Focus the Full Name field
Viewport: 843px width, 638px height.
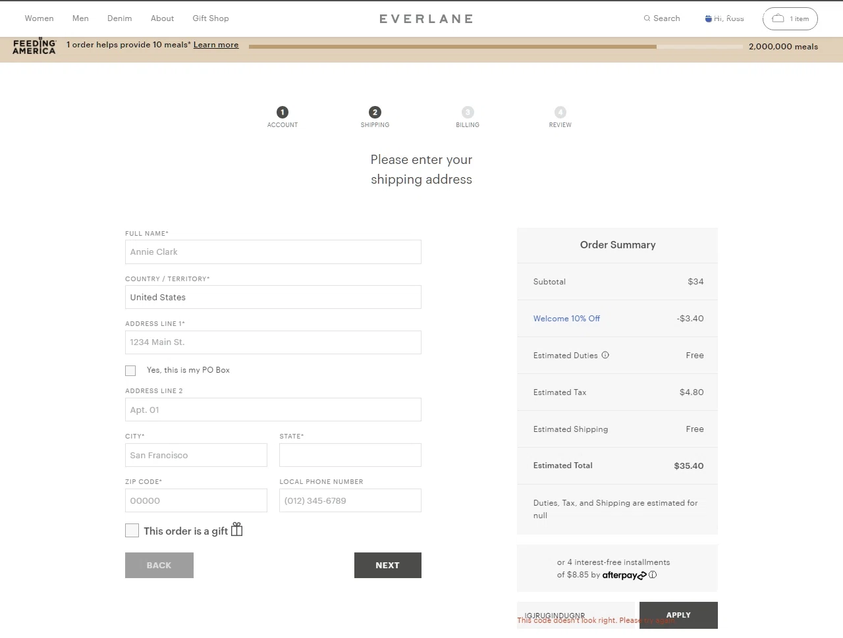click(x=273, y=252)
